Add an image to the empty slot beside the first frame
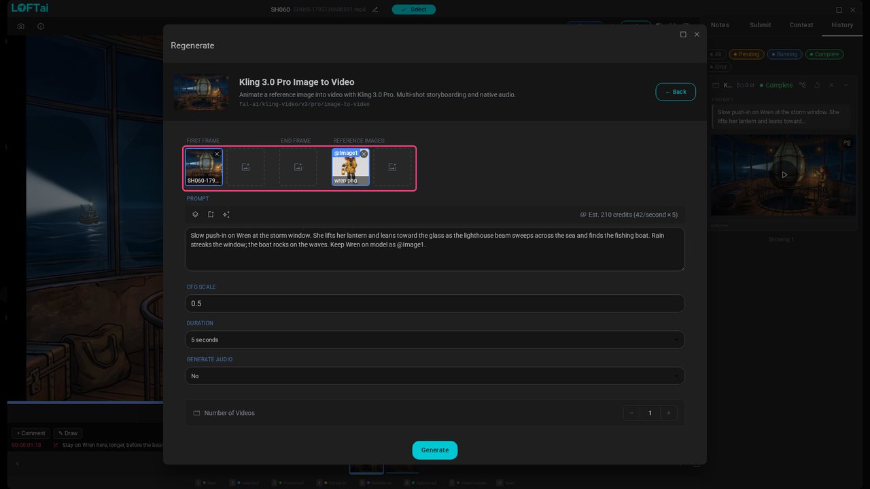 245,167
